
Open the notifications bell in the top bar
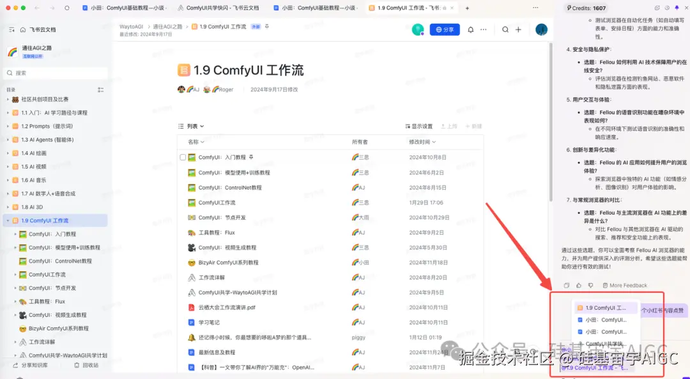[470, 29]
